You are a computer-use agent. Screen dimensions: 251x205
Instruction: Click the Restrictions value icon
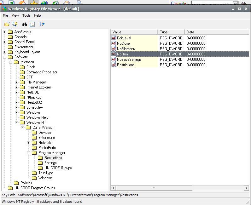[114, 65]
